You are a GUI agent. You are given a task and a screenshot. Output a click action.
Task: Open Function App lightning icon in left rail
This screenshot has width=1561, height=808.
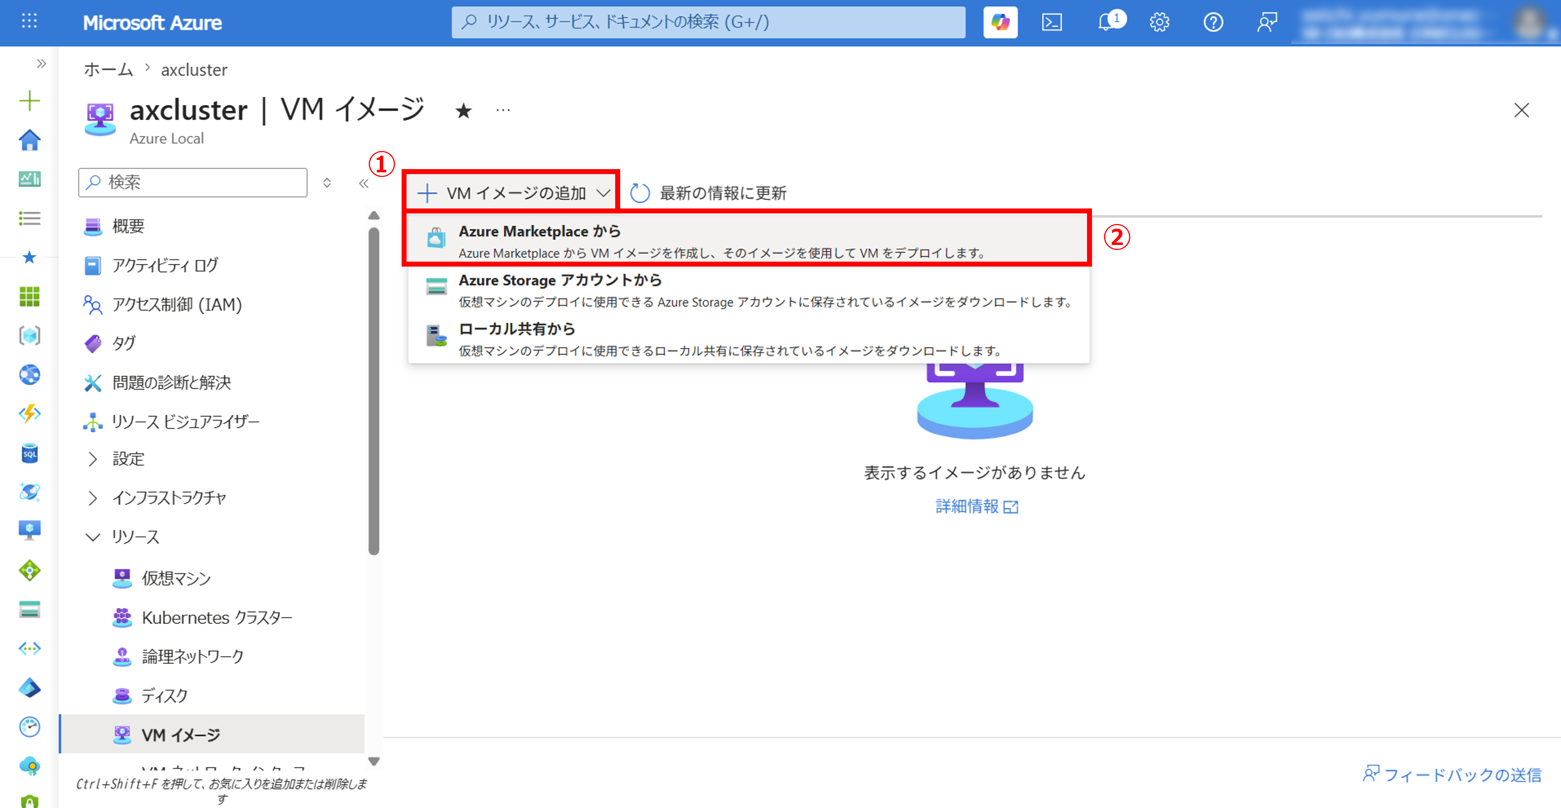tap(29, 414)
